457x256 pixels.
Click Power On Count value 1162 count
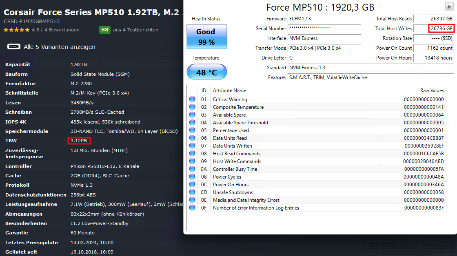[x=434, y=48]
